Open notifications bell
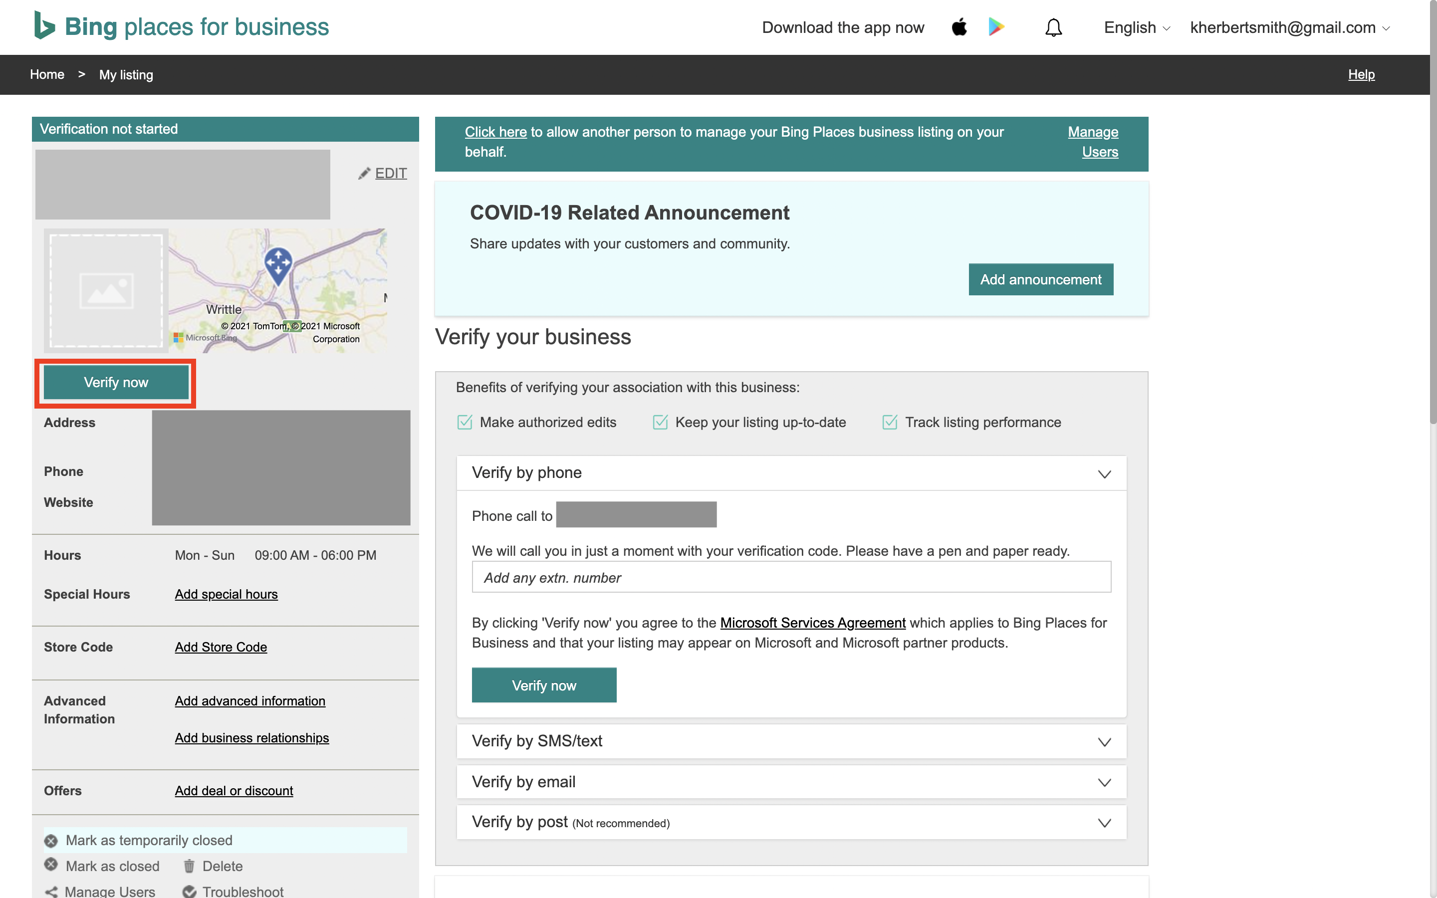Screen dimensions: 1437x898 (x=1053, y=27)
